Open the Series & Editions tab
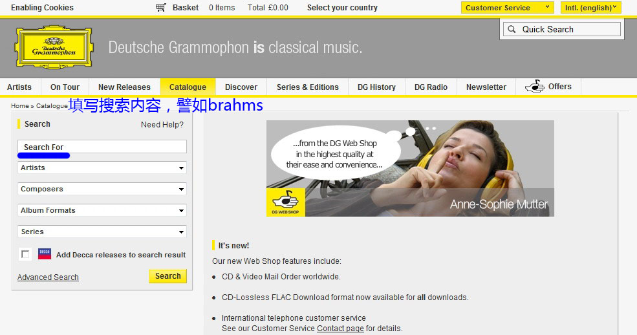Image resolution: width=637 pixels, height=335 pixels. coord(308,87)
